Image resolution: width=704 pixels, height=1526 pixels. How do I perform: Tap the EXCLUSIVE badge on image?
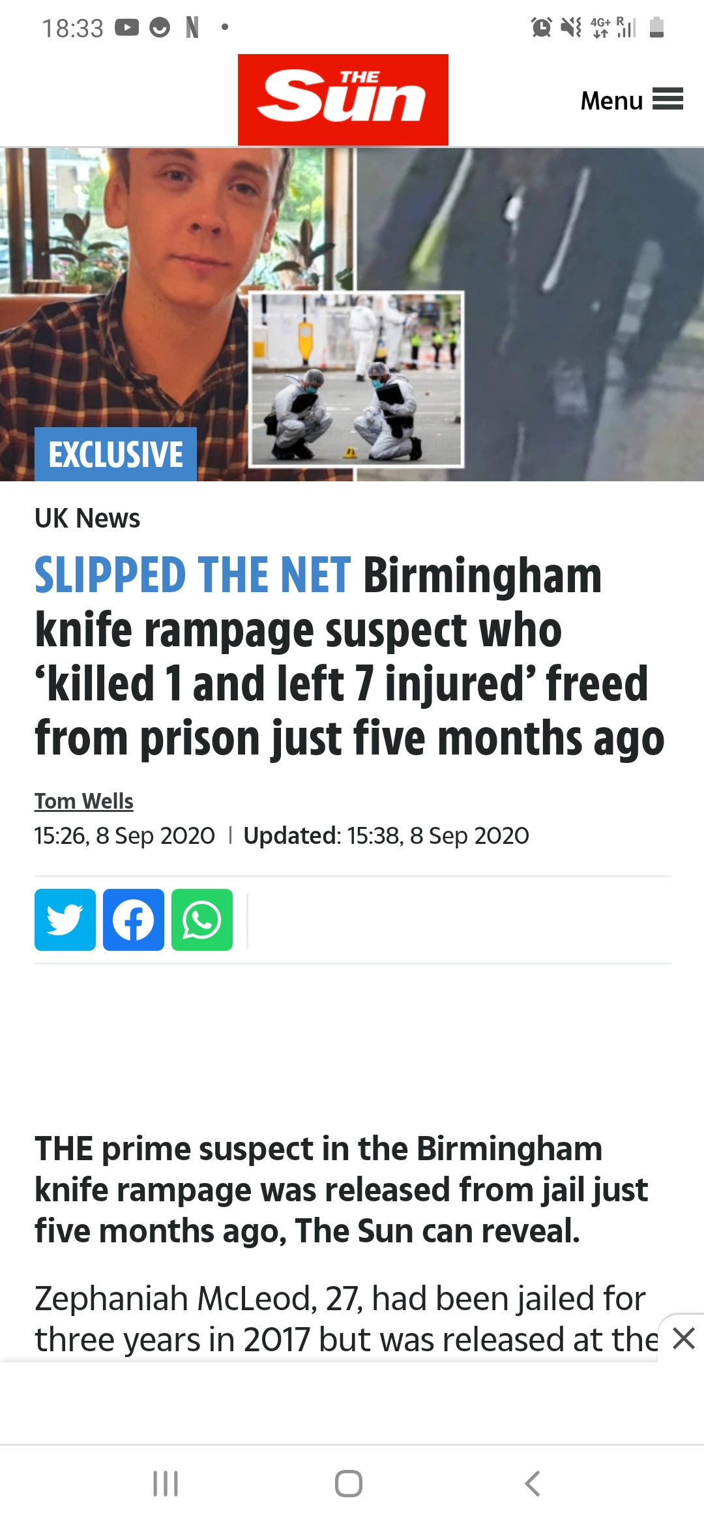click(115, 455)
